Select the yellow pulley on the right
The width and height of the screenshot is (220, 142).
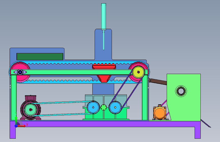[139, 72]
